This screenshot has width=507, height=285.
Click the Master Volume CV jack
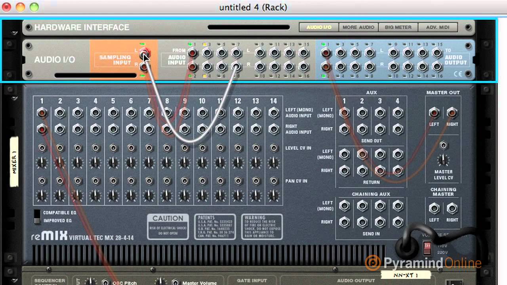pos(176,283)
